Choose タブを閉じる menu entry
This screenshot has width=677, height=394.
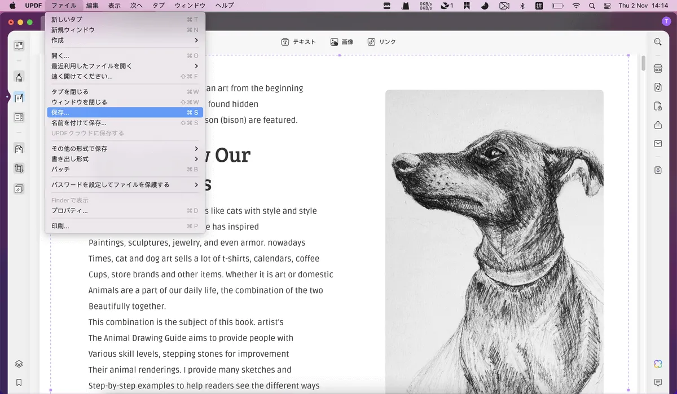point(125,92)
